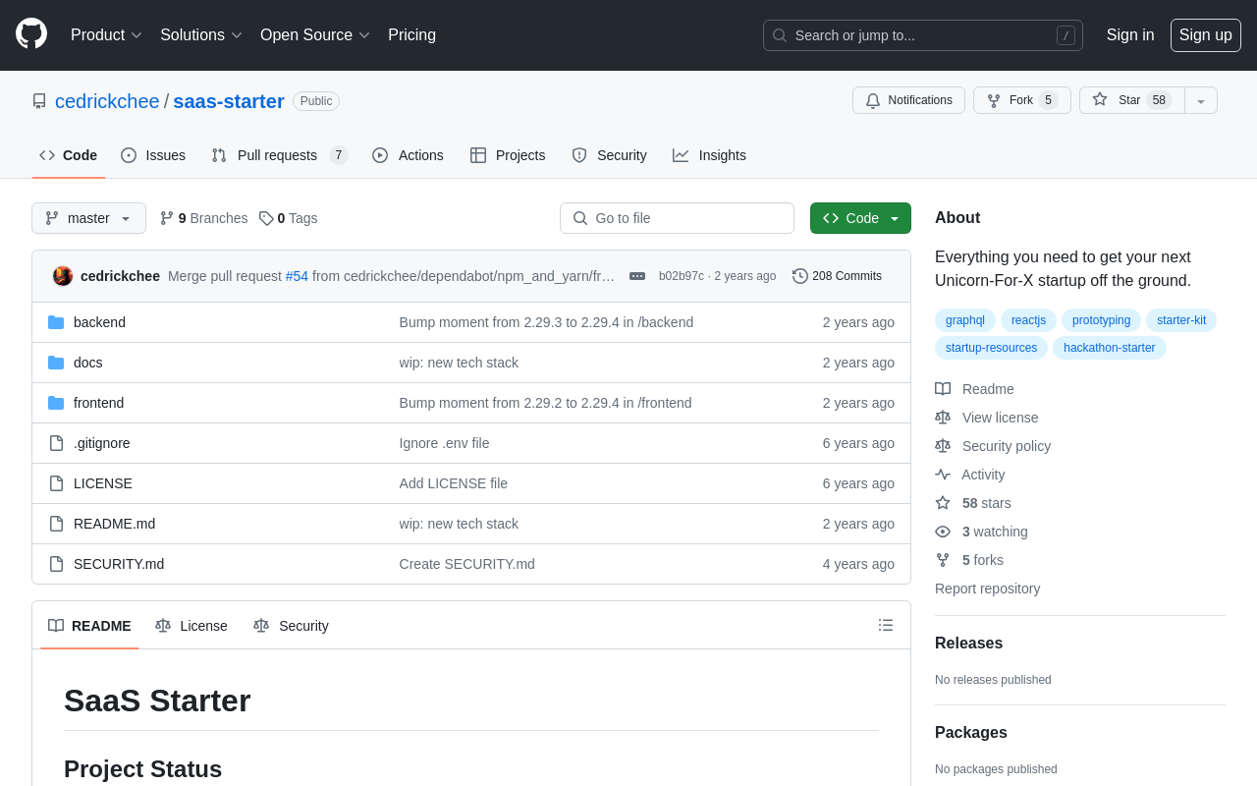
Task: Switch to the License tab in README
Action: [191, 626]
